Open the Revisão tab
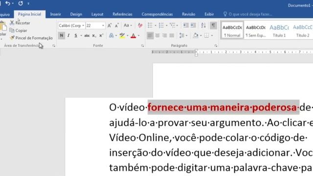 coord(188,14)
